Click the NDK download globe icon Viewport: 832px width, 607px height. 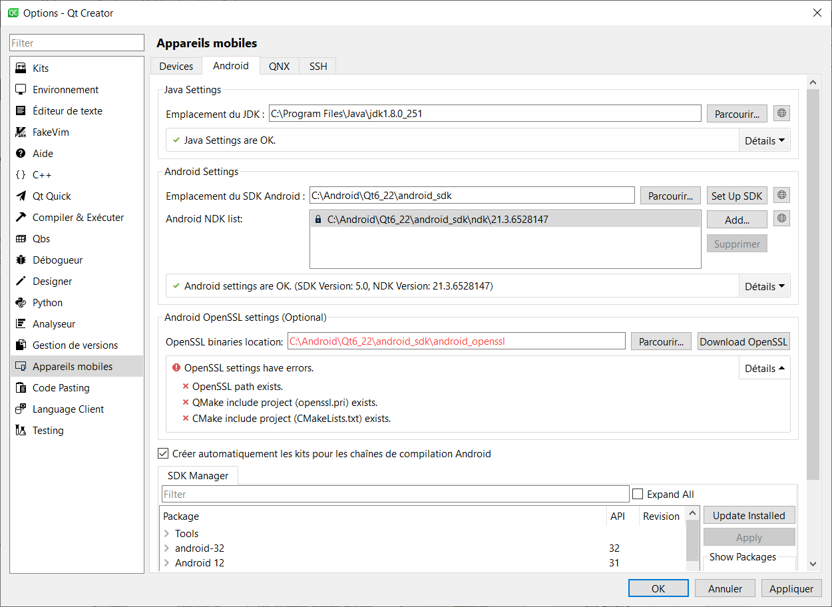point(782,218)
